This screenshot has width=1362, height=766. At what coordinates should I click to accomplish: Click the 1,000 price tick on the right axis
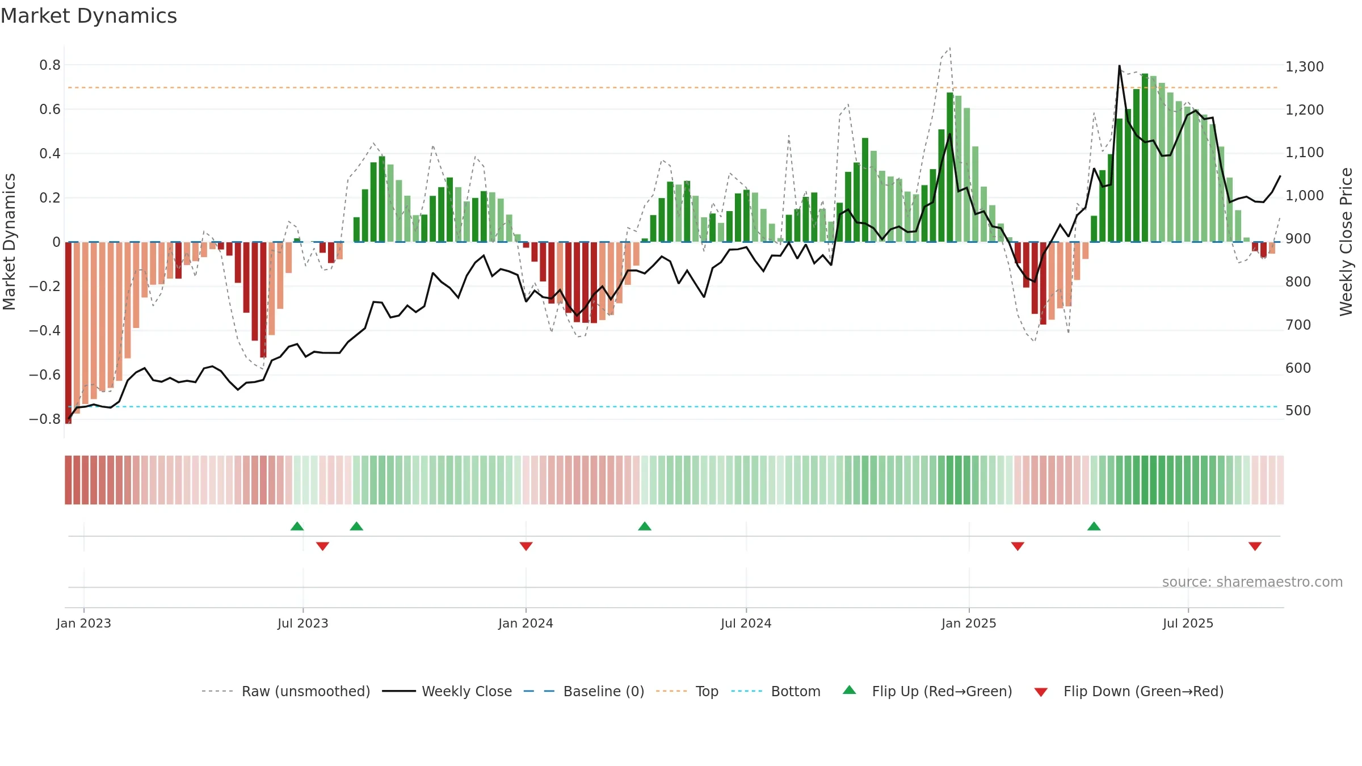[x=1305, y=196]
